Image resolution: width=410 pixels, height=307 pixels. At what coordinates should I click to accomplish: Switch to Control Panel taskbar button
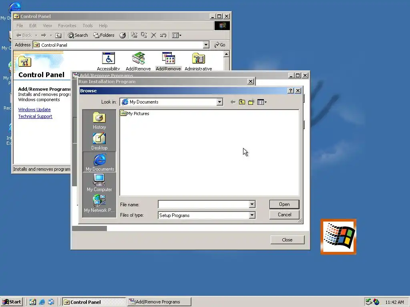94,302
